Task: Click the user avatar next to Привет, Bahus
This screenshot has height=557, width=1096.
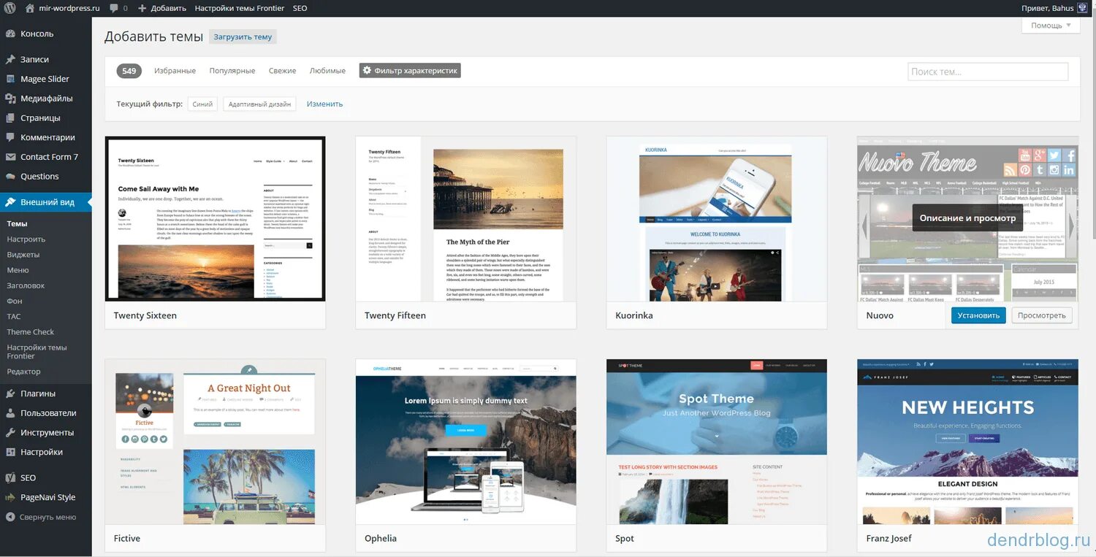Action: click(x=1082, y=8)
